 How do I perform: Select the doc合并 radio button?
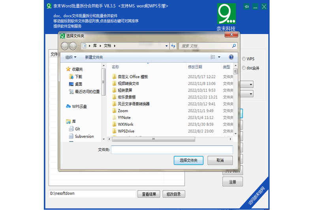(x=244, y=68)
